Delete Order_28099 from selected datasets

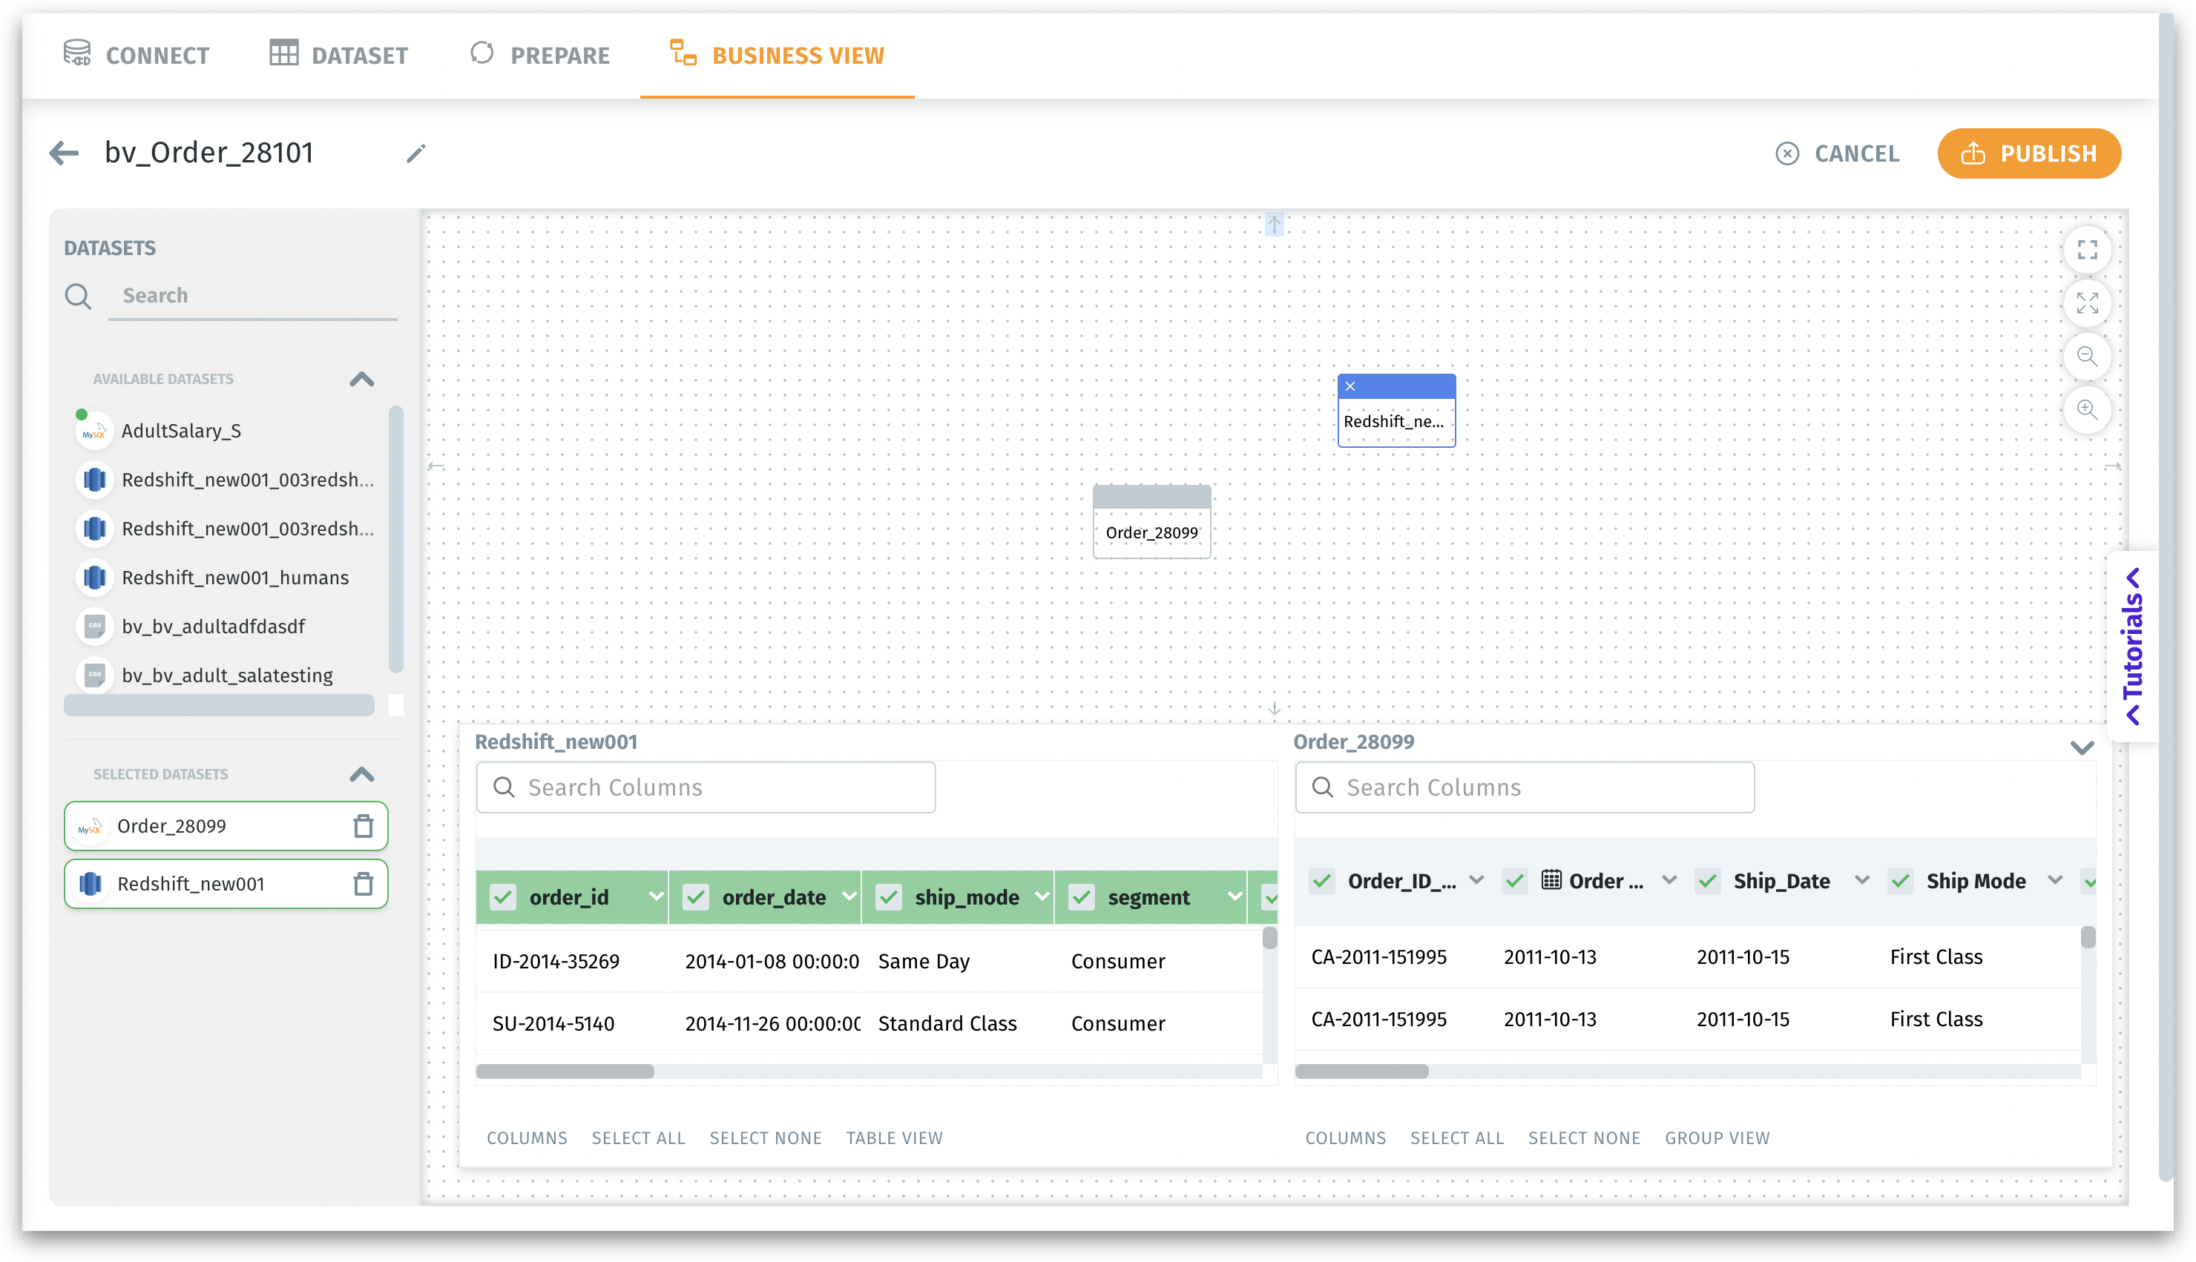[364, 826]
